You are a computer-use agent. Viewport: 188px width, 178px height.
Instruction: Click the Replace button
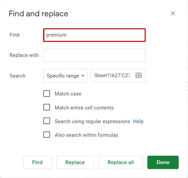(75, 162)
